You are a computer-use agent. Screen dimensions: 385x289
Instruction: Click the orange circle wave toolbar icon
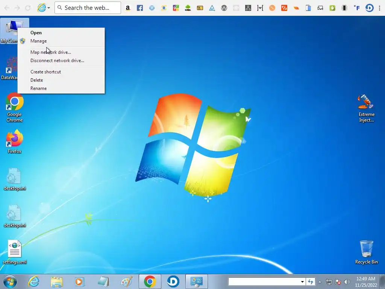[x=272, y=8]
